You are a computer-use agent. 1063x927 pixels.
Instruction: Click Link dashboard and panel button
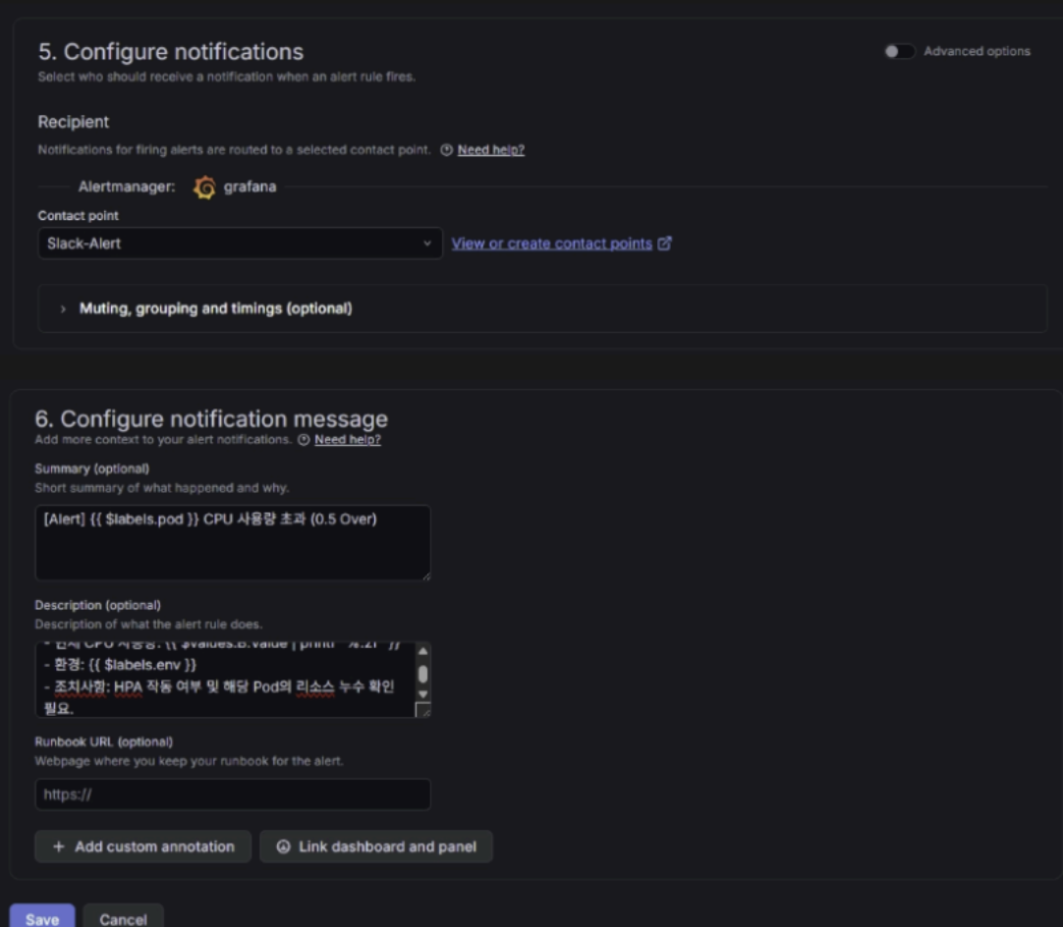(376, 846)
